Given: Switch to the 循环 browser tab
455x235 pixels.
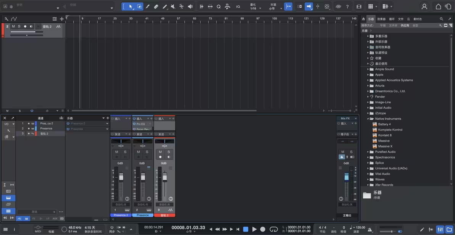Looking at the screenshot, I should (392, 19).
